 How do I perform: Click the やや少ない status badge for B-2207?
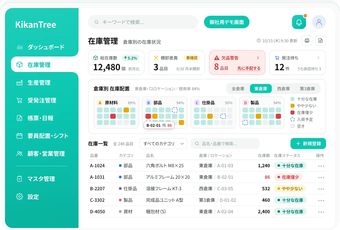point(290,189)
